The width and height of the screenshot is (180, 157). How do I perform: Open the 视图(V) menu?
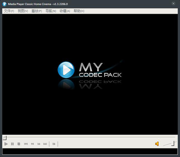coord(23,11)
